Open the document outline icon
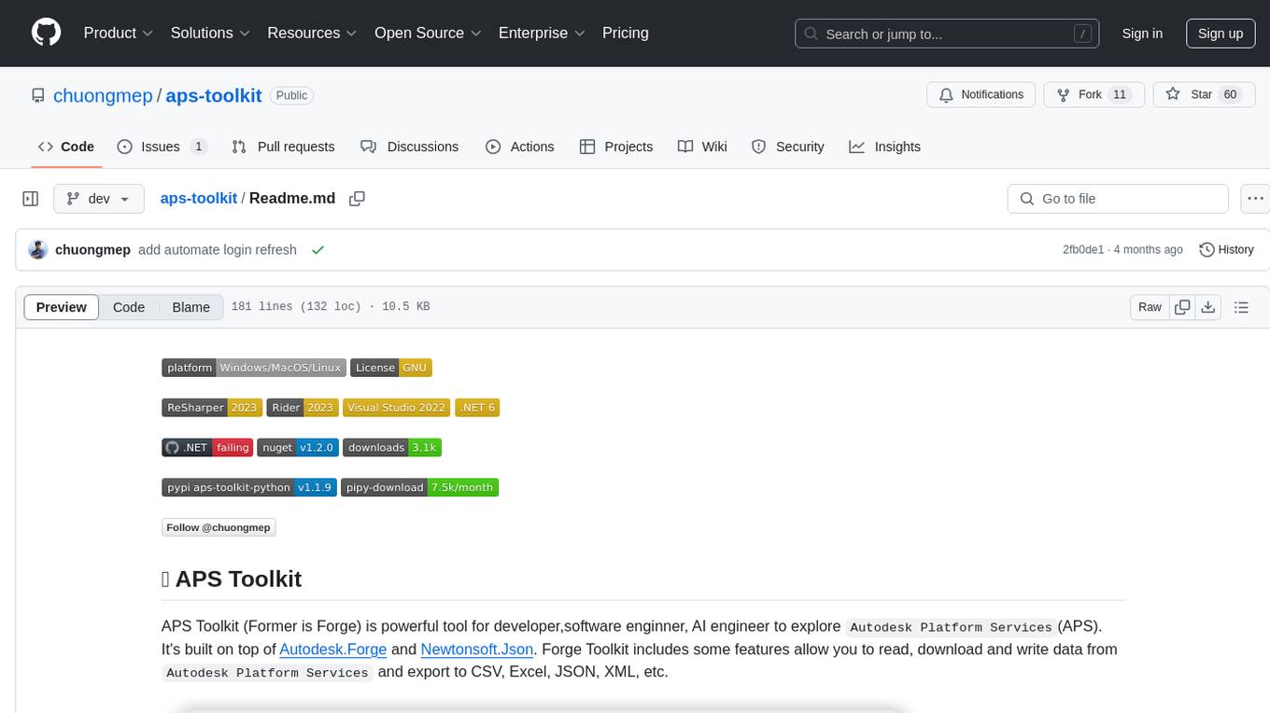This screenshot has height=713, width=1270. [x=1241, y=307]
